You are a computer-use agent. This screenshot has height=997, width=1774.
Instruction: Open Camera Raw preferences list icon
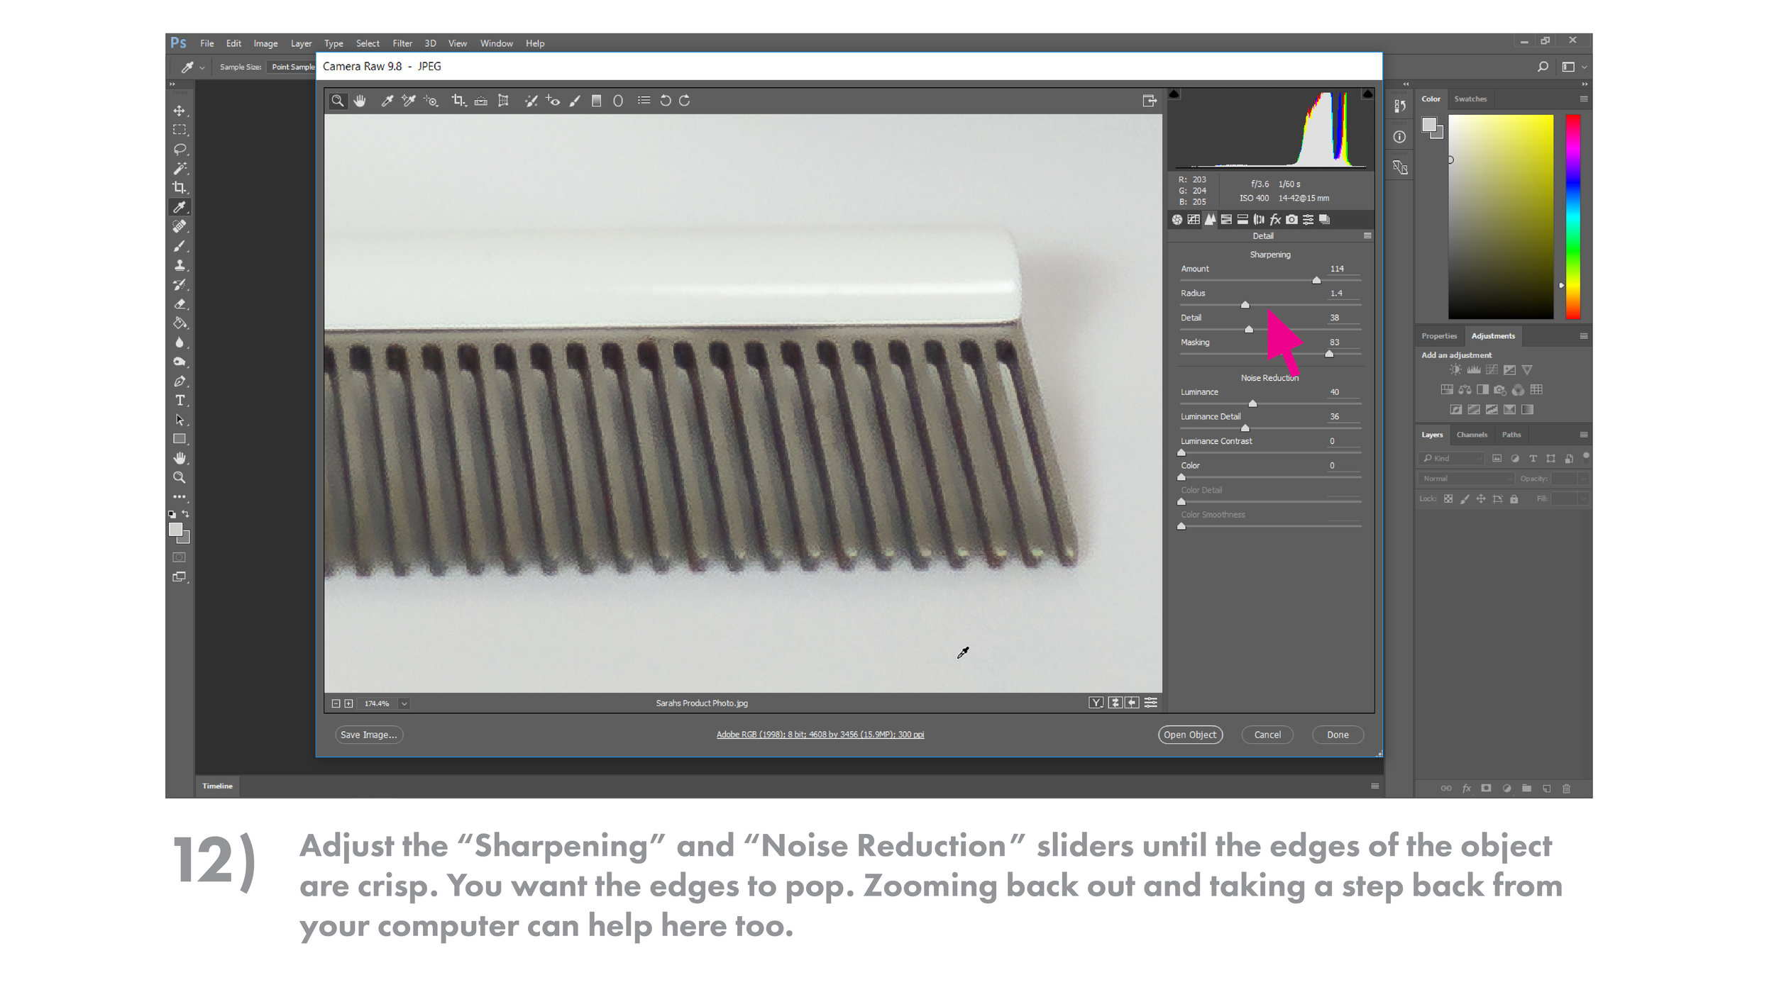tap(644, 101)
